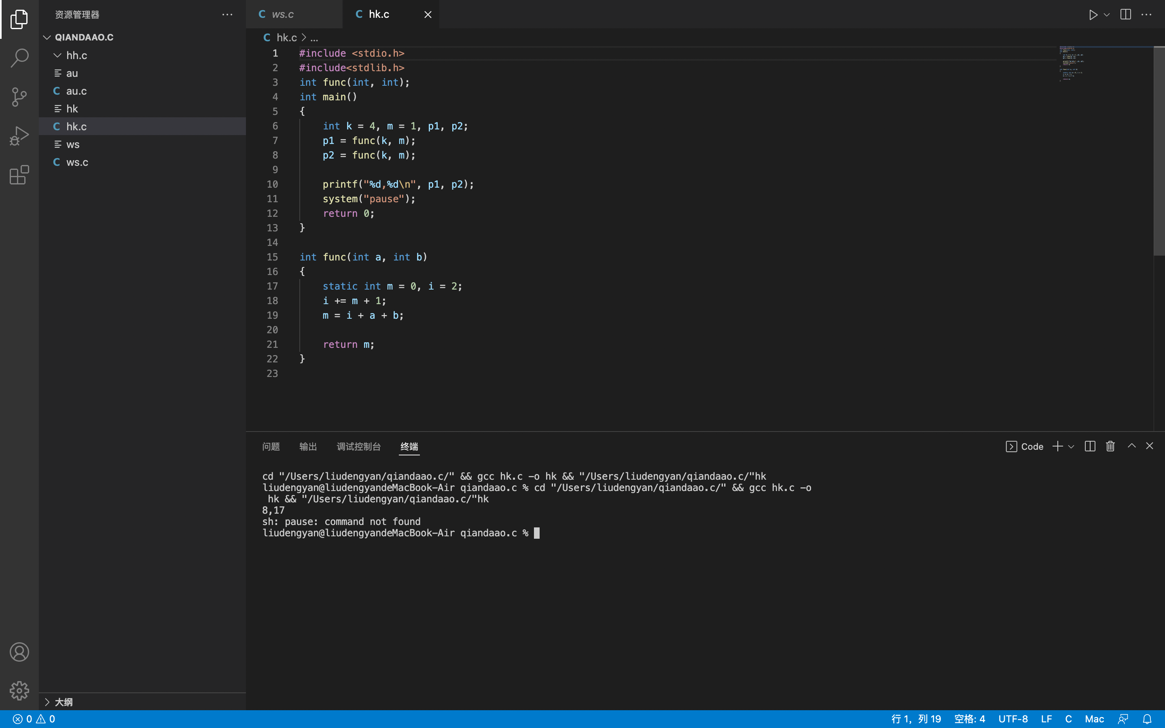1165x728 pixels.
Task: Click UTF-8 encoding in status bar
Action: (1012, 719)
